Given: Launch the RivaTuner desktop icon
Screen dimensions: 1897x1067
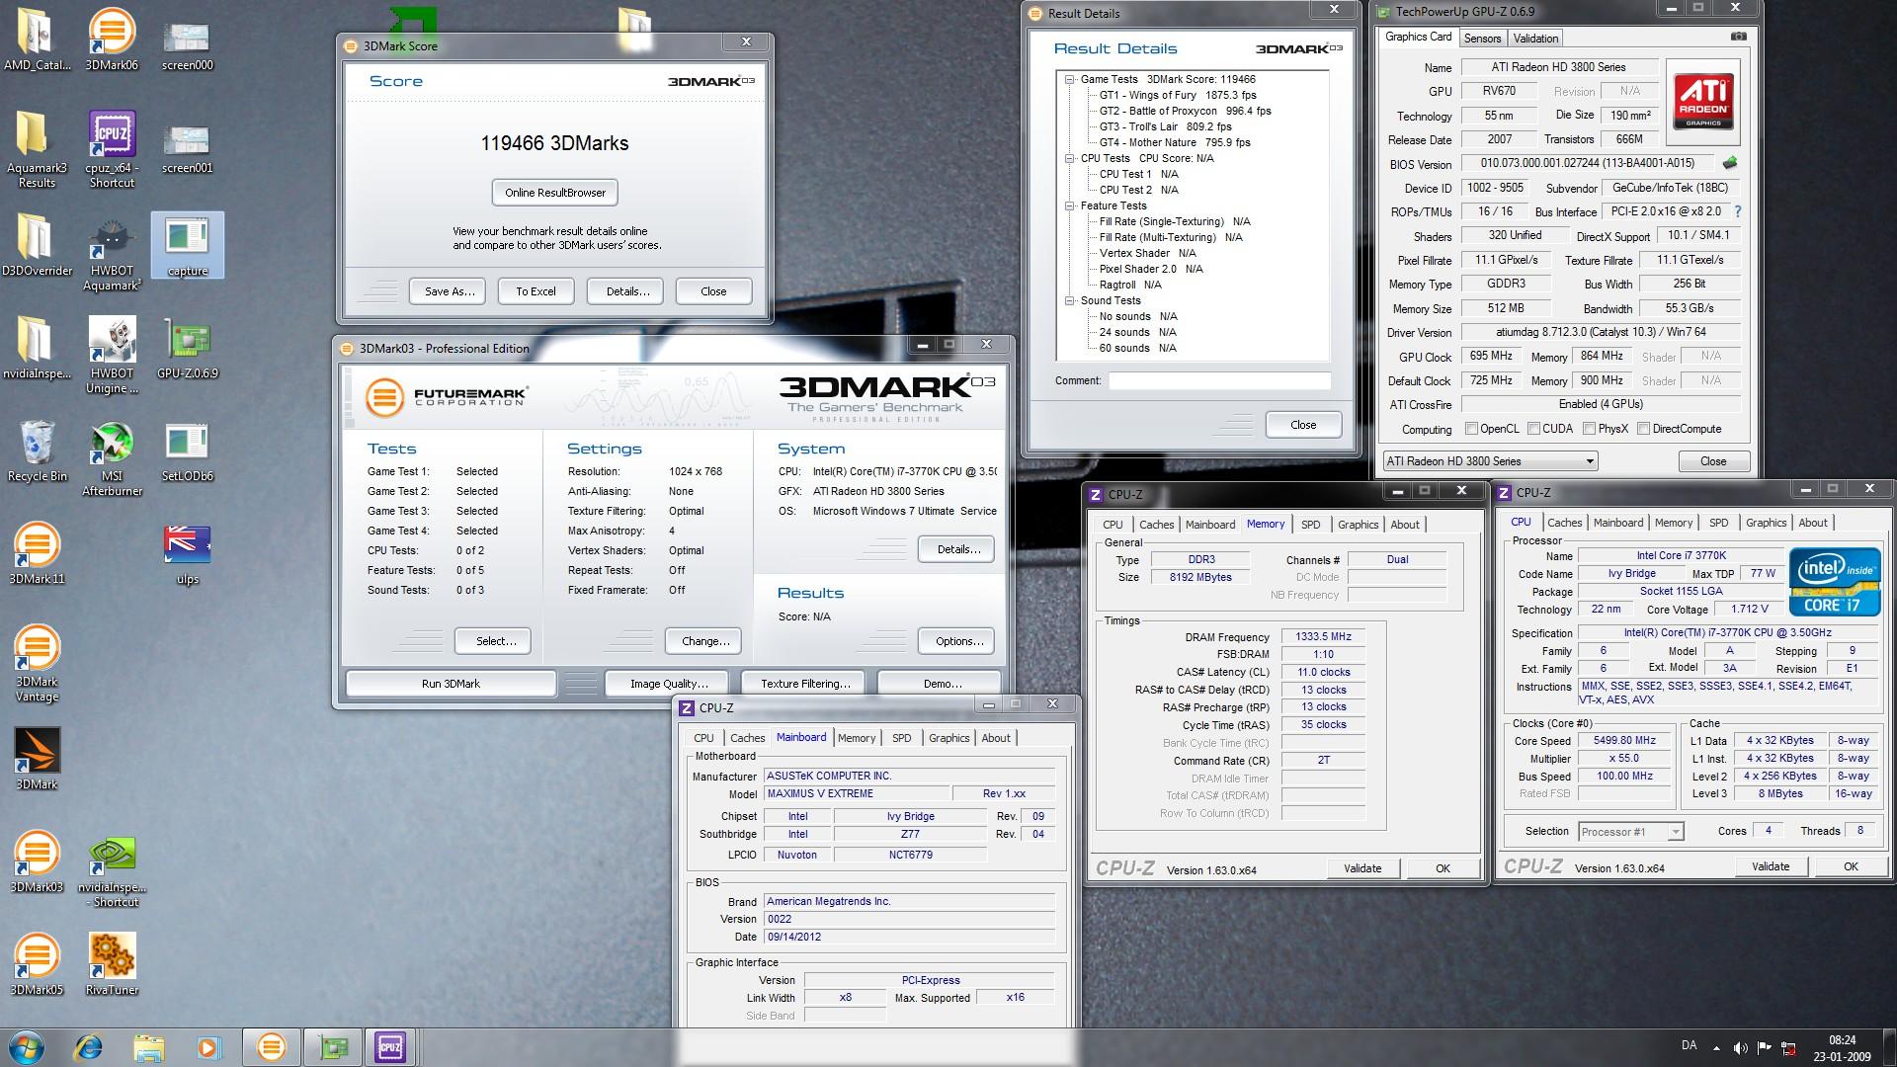Looking at the screenshot, I should (112, 963).
